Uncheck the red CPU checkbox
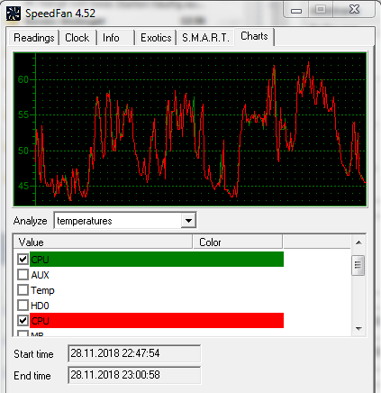The image size is (381, 393). pyautogui.click(x=23, y=321)
